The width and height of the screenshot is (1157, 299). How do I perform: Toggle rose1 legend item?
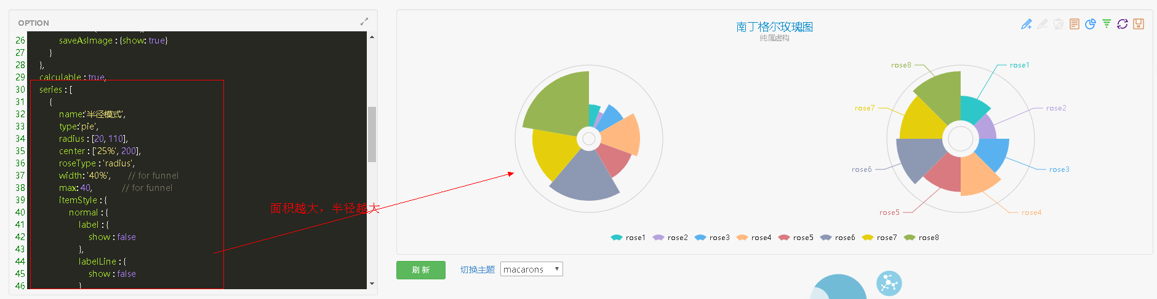(628, 238)
